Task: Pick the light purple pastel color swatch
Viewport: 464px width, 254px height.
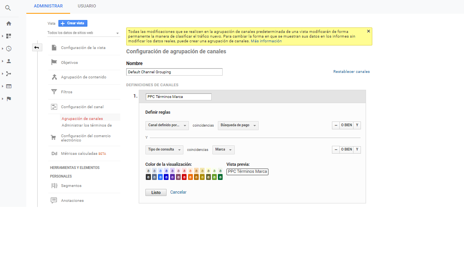Action: pyautogui.click(x=172, y=171)
